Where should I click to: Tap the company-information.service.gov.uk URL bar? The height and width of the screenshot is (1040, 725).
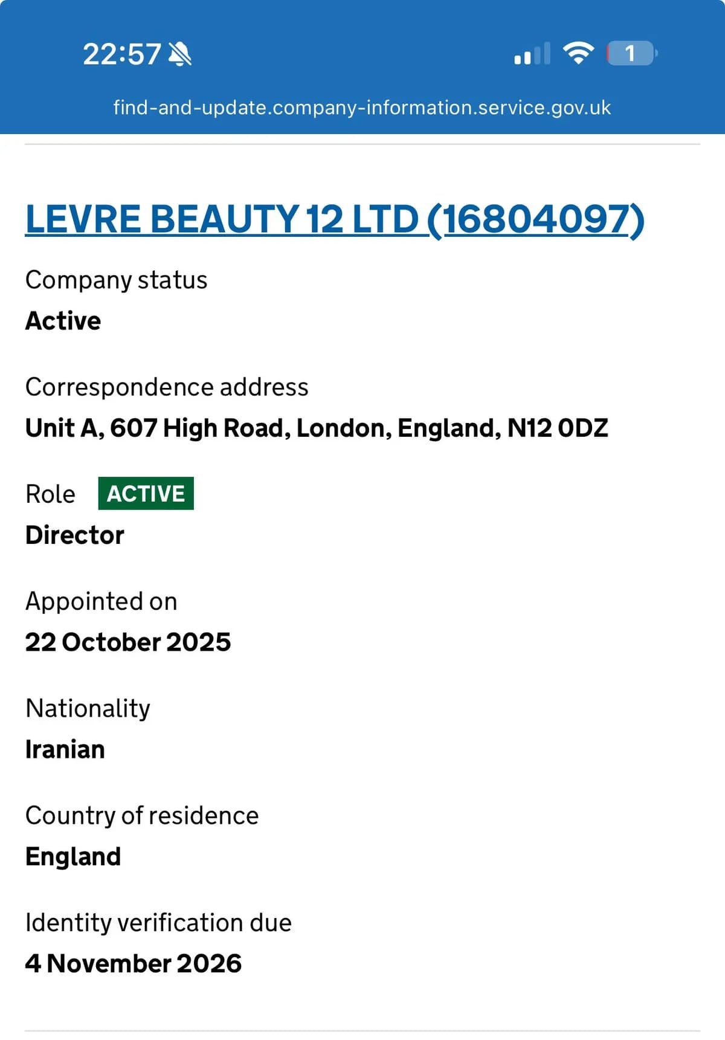pyautogui.click(x=362, y=108)
